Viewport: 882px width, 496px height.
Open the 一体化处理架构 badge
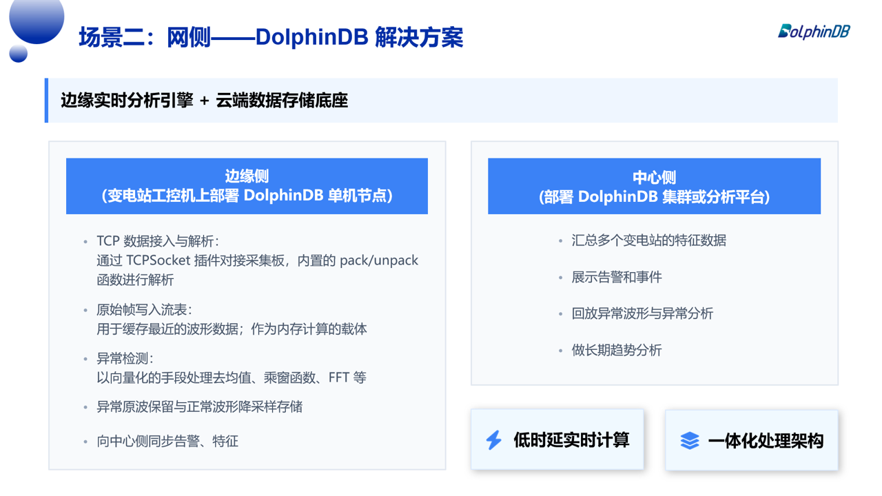point(751,439)
